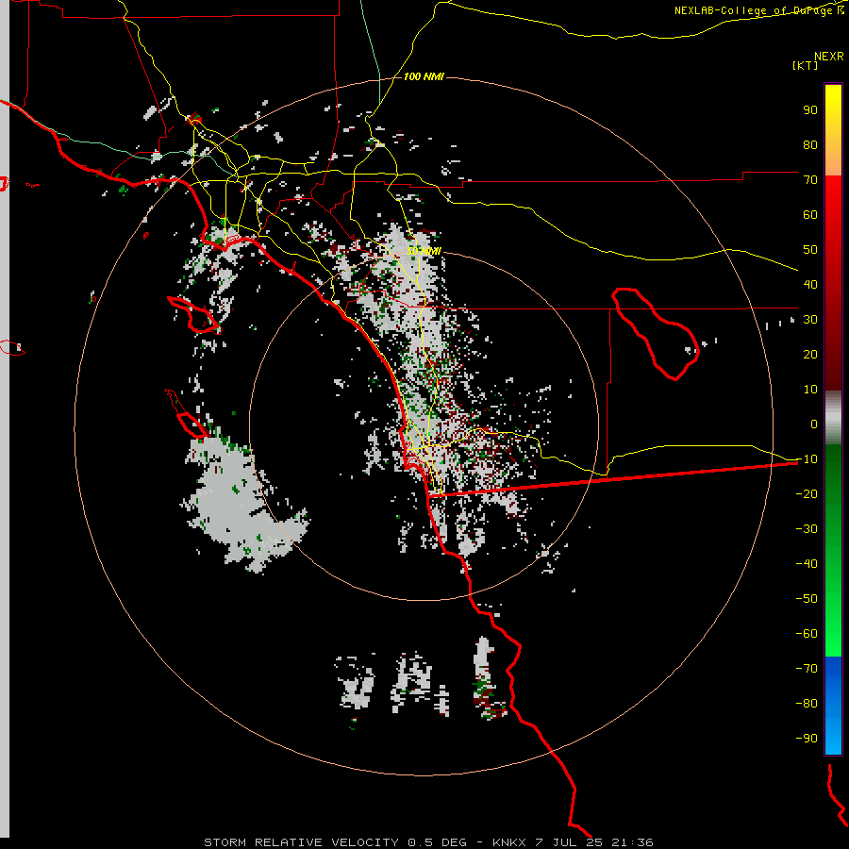Click the 100 NMI range ring label
Image resolution: width=849 pixels, height=849 pixels.
point(424,76)
